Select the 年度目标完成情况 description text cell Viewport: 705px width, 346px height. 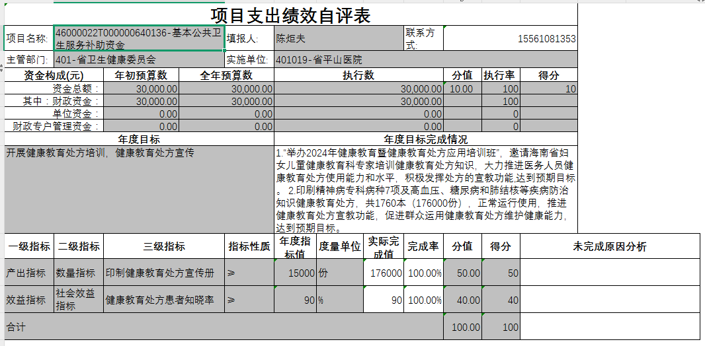(426, 190)
